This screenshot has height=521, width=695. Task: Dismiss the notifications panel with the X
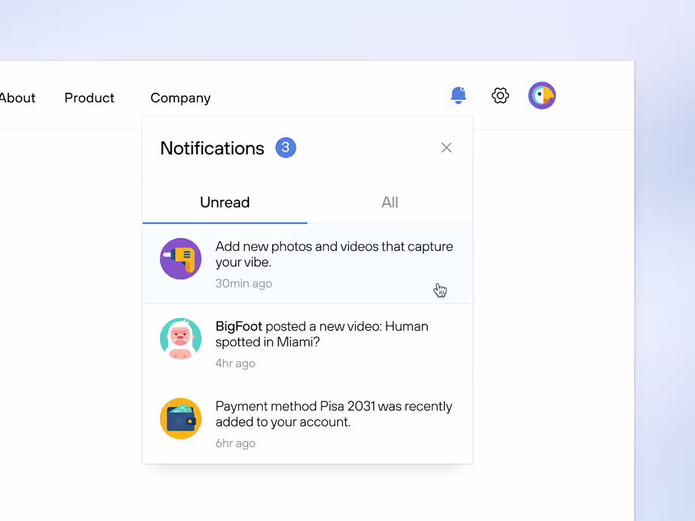point(446,147)
